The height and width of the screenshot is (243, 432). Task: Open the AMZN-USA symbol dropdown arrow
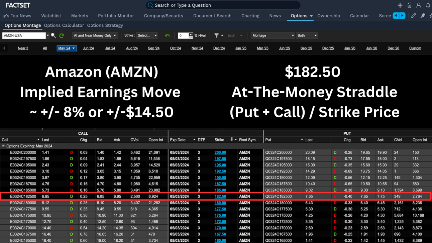pos(48,35)
